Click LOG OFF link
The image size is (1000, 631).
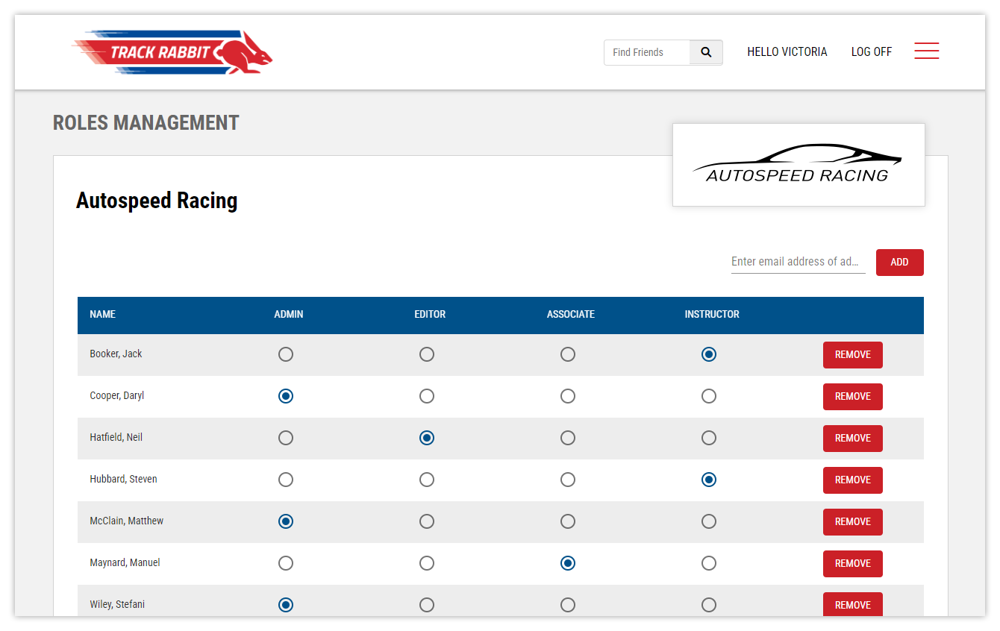[x=872, y=52]
